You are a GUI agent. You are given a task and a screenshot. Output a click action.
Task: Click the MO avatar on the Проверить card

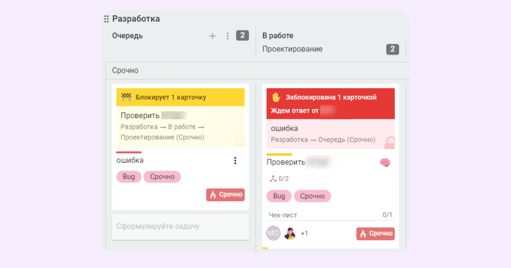click(x=274, y=233)
